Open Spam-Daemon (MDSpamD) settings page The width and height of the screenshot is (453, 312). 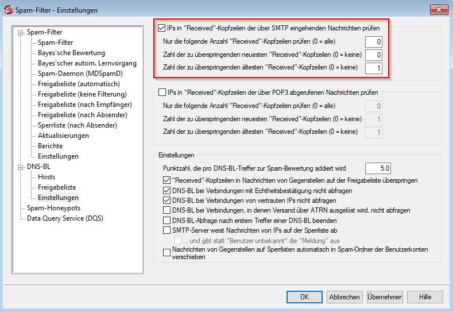[x=80, y=74]
